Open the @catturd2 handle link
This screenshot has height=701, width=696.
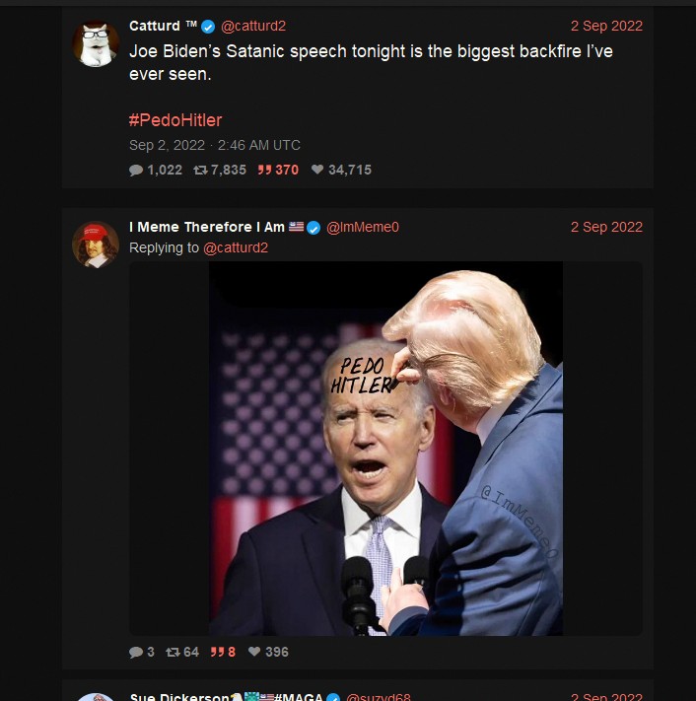[x=253, y=27]
